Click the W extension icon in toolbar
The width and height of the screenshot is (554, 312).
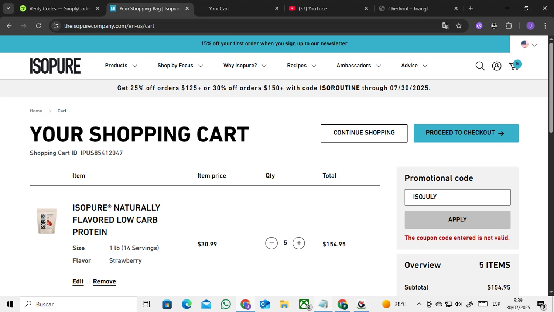click(494, 26)
